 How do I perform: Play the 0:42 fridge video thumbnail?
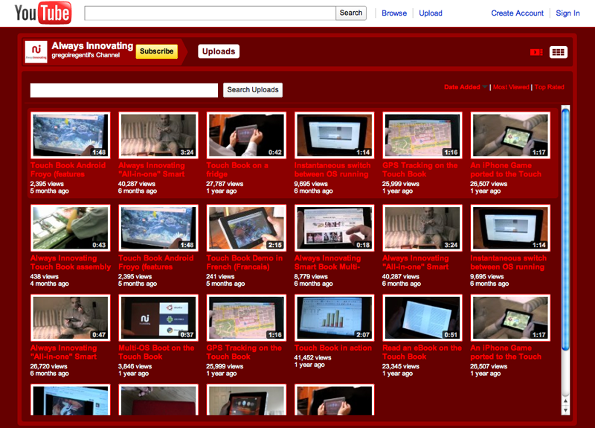(x=246, y=135)
